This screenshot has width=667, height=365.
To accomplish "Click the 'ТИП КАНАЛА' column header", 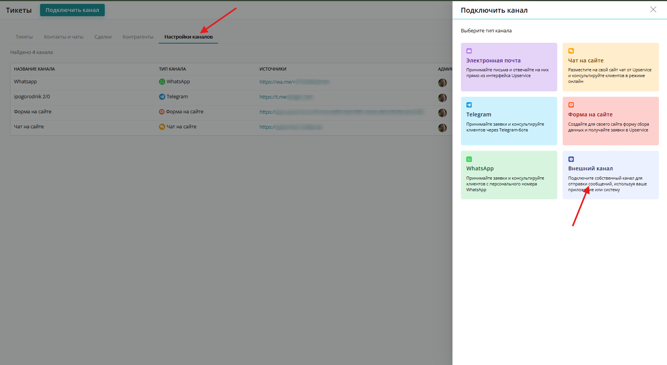I will [173, 69].
